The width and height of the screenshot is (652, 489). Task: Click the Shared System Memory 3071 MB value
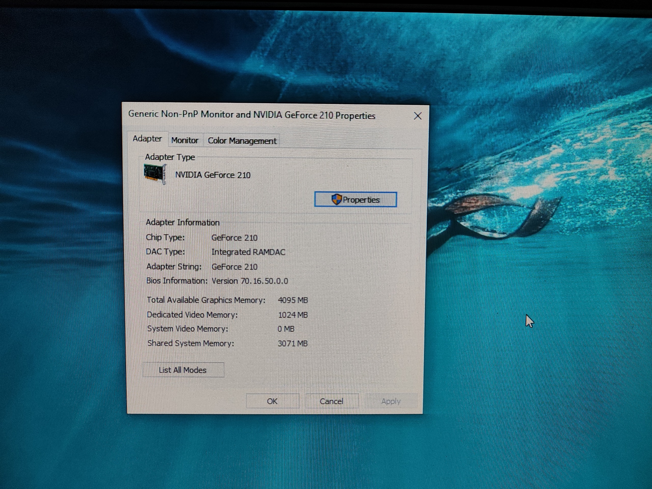coord(292,343)
